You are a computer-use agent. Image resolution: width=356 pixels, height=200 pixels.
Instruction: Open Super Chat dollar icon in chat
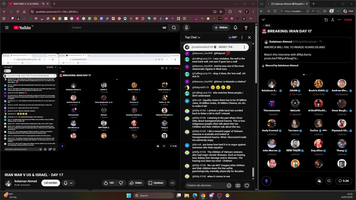pyautogui.click(x=238, y=185)
